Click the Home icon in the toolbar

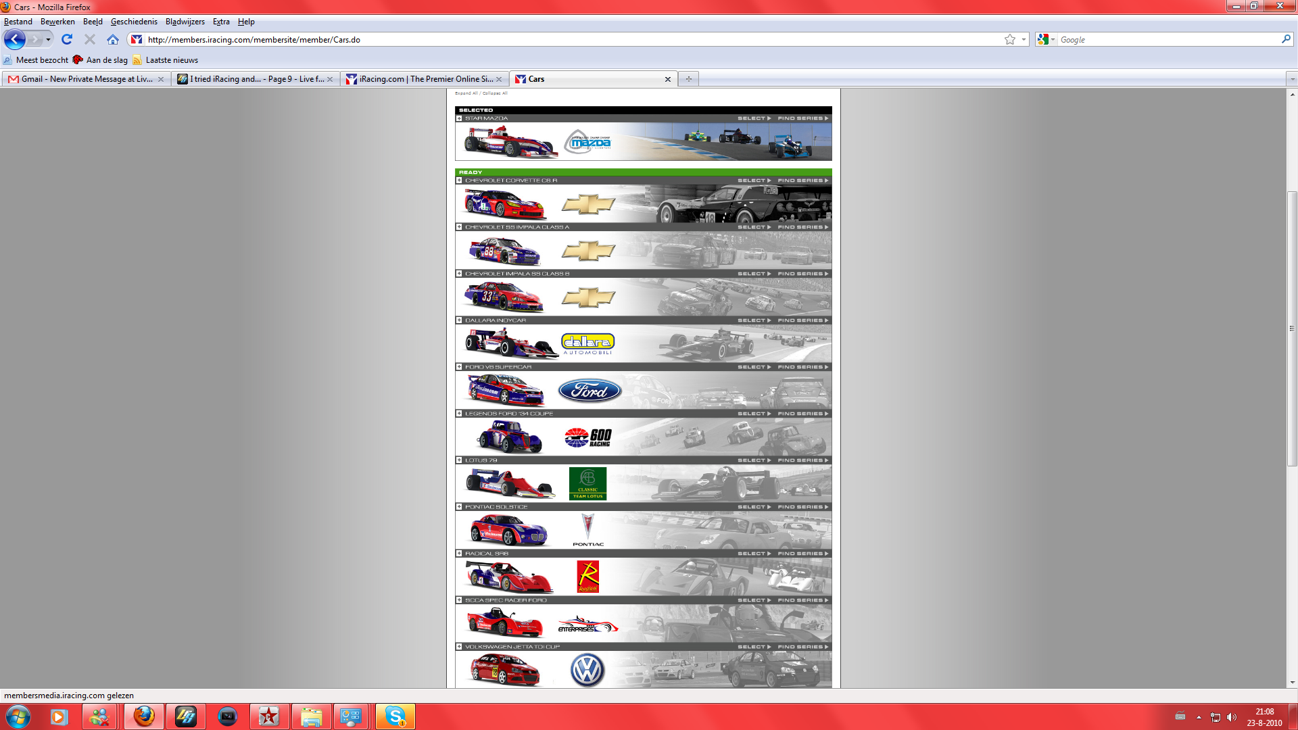(113, 39)
